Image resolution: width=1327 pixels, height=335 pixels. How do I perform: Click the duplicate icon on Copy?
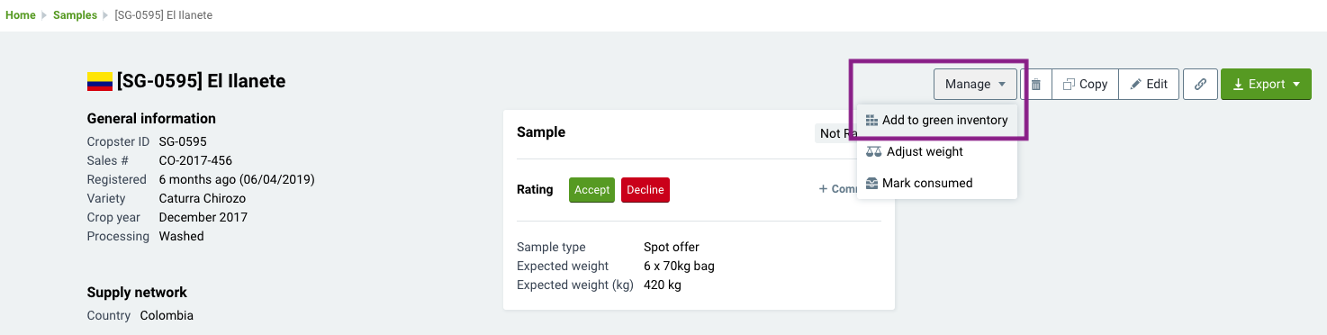point(1069,84)
